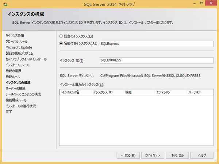This screenshot has width=219, height=164.
Task: Click the サーバーの構成 step
Action: tap(15, 89)
